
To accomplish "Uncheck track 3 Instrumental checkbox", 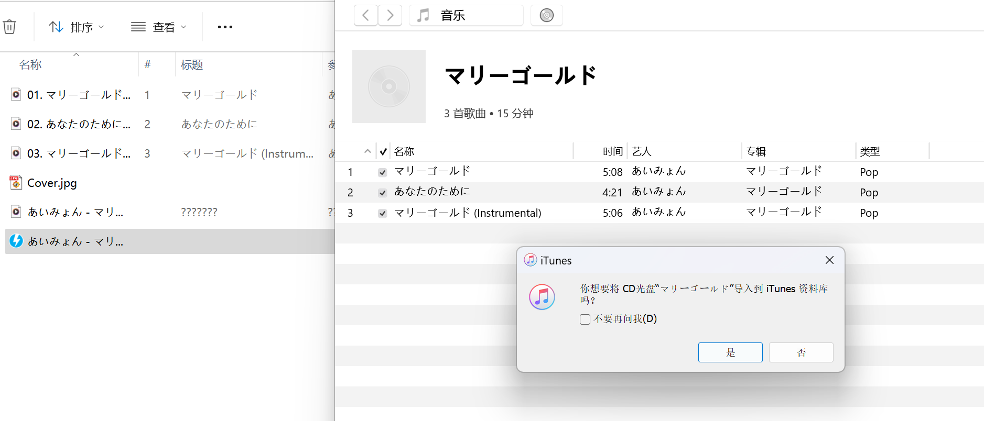I will pyautogui.click(x=383, y=213).
